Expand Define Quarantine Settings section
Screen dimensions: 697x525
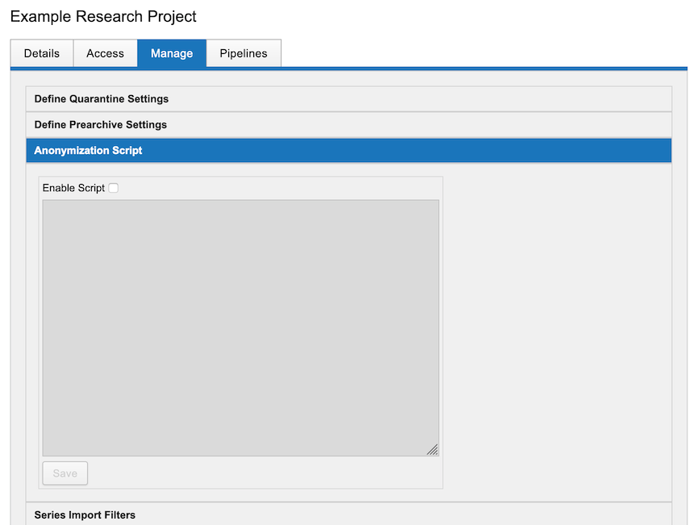click(x=349, y=98)
